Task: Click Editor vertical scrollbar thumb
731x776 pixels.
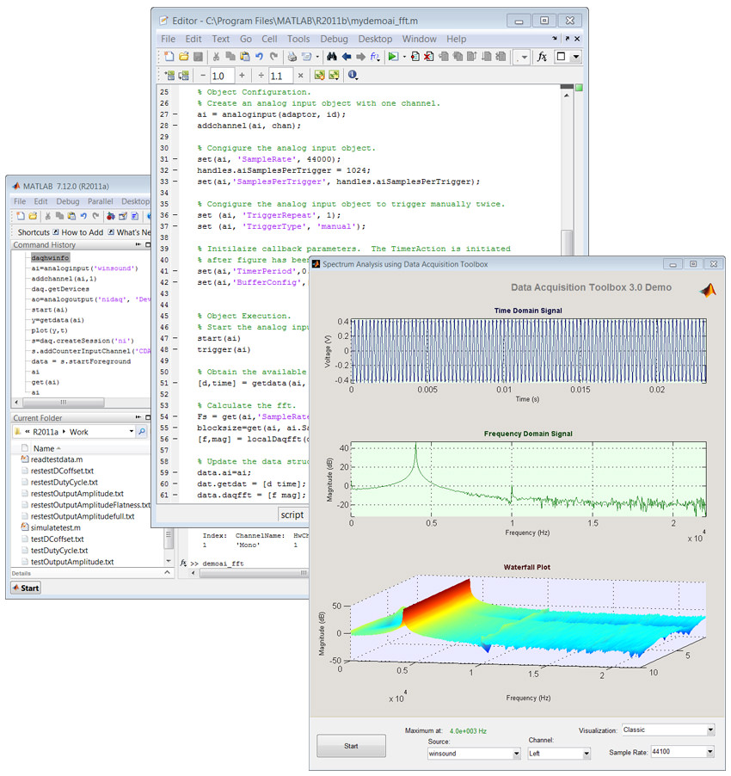Action: 567,244
